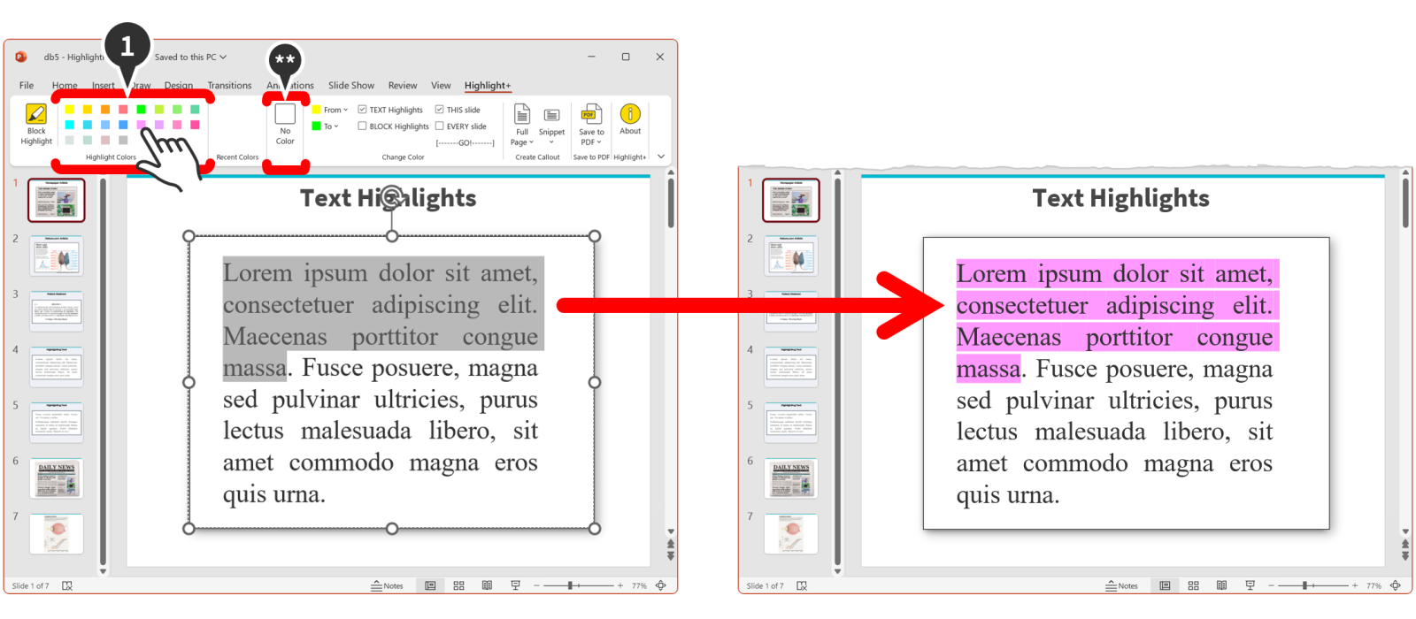
Task: Check the EVERY slide checkbox
Action: [439, 126]
